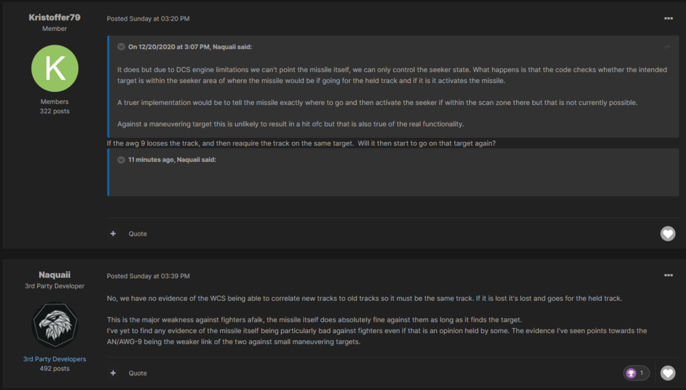
Task: Click the trophy reaction count badge
Action: point(636,373)
